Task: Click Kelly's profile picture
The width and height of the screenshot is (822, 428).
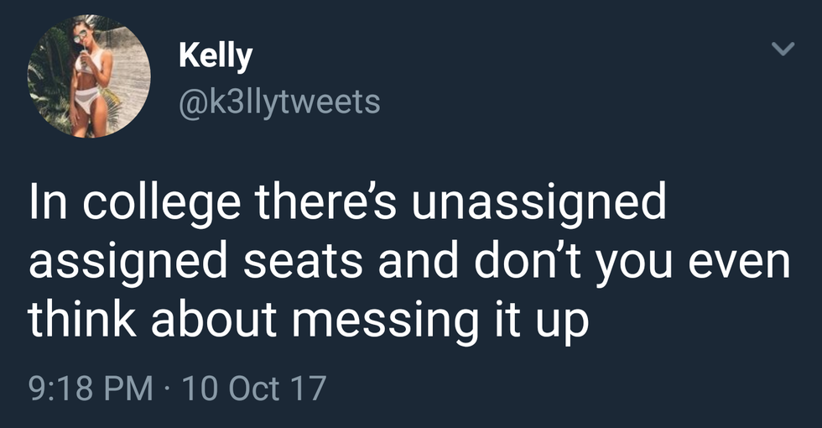Action: coord(90,76)
